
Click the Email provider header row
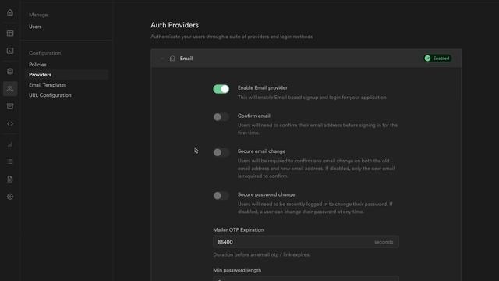pos(306,59)
